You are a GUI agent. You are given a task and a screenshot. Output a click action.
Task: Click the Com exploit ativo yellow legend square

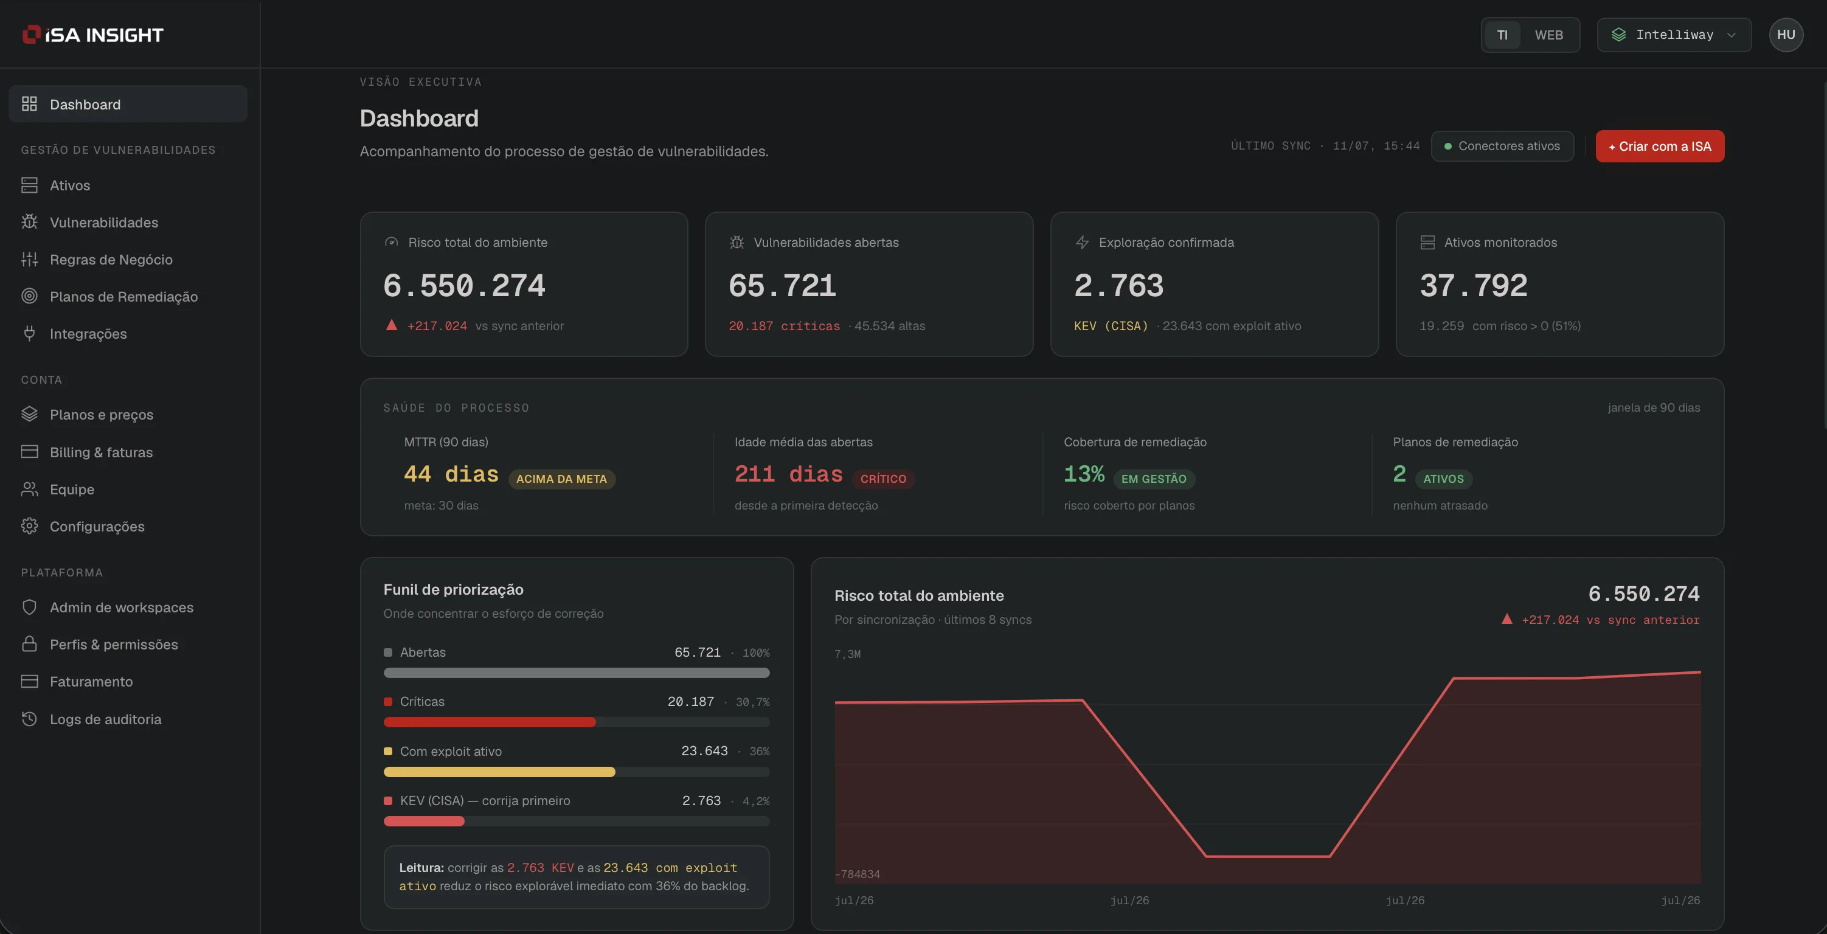pyautogui.click(x=388, y=751)
